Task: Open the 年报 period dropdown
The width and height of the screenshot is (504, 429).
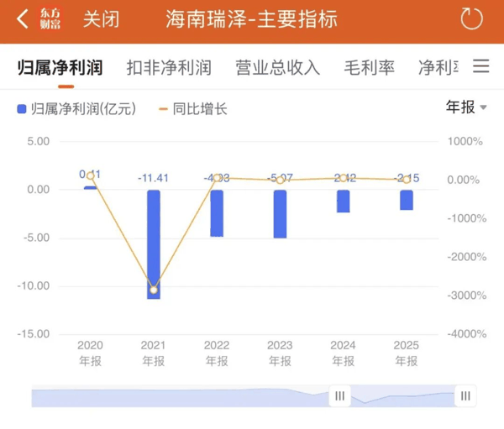Action: (466, 107)
